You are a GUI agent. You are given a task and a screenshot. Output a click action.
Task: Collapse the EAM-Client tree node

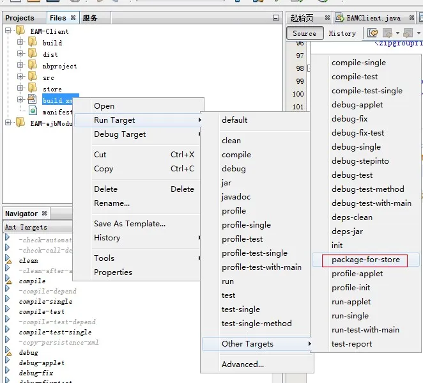pos(8,31)
